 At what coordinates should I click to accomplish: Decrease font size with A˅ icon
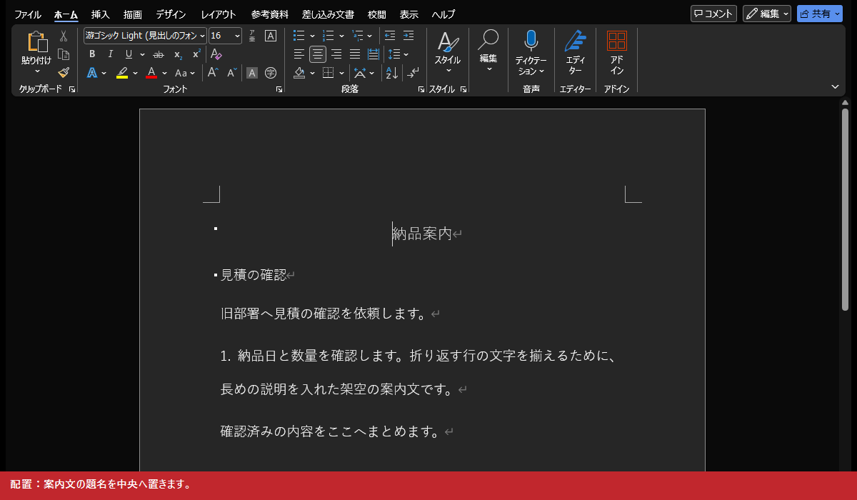[x=232, y=72]
